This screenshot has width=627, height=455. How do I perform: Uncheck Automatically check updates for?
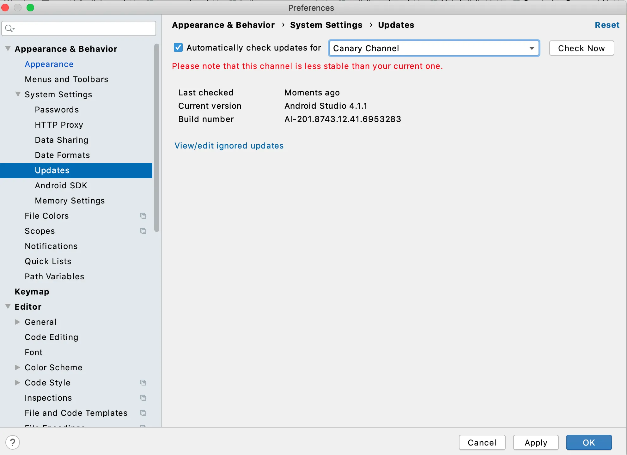click(178, 48)
